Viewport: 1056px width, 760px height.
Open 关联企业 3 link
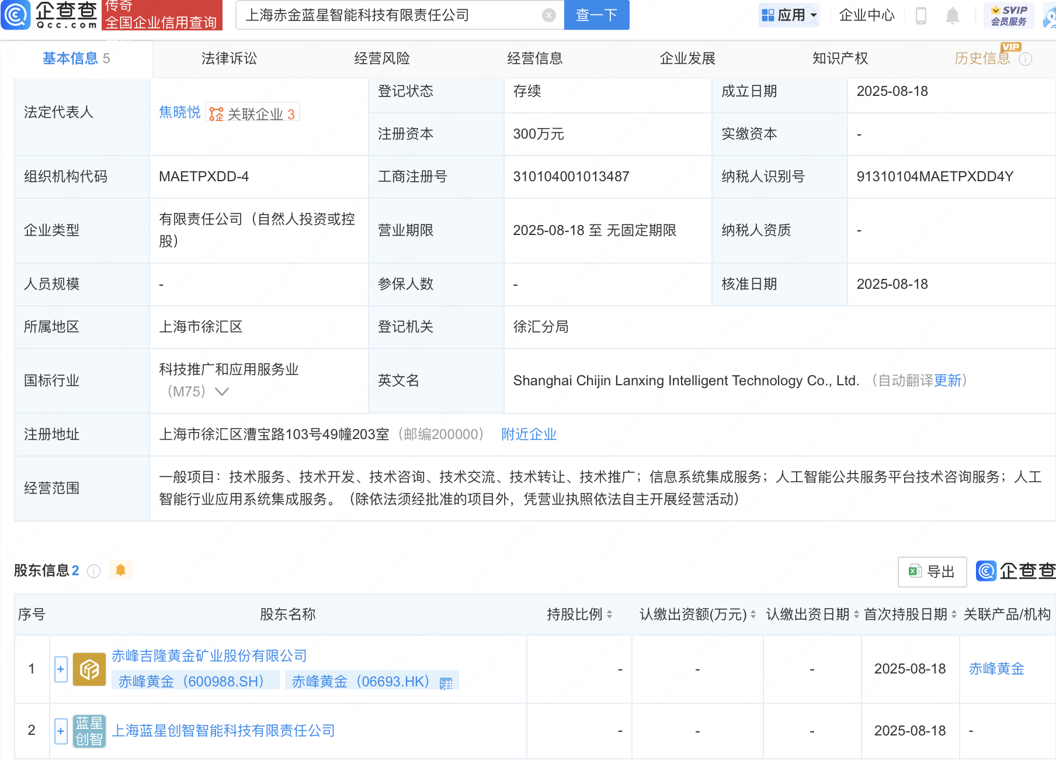click(x=253, y=113)
